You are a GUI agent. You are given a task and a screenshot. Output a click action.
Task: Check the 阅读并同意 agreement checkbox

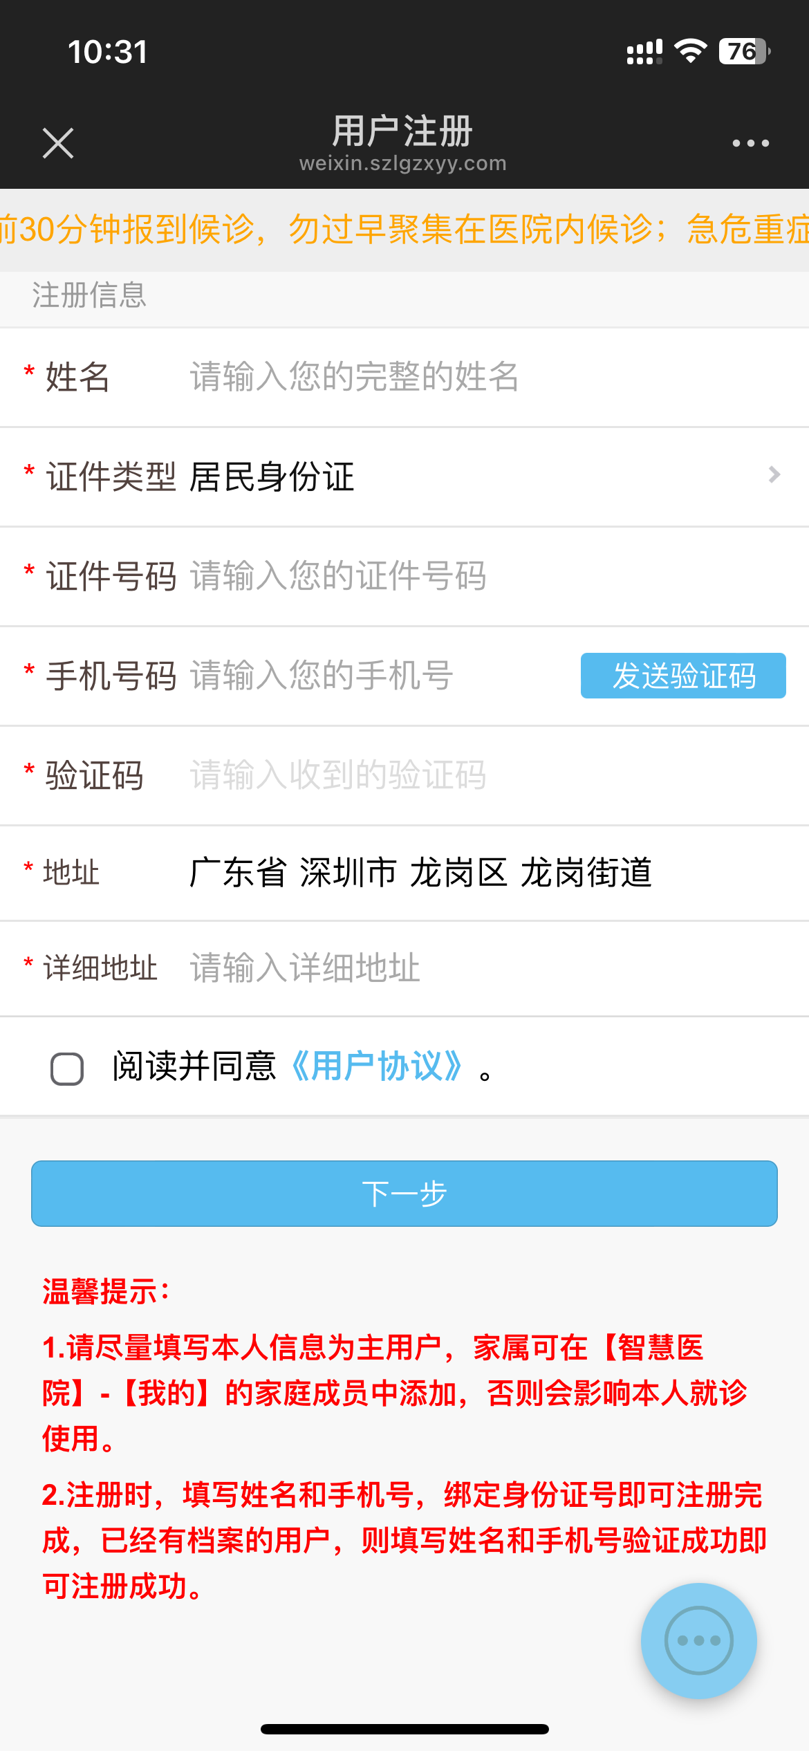pyautogui.click(x=67, y=1068)
